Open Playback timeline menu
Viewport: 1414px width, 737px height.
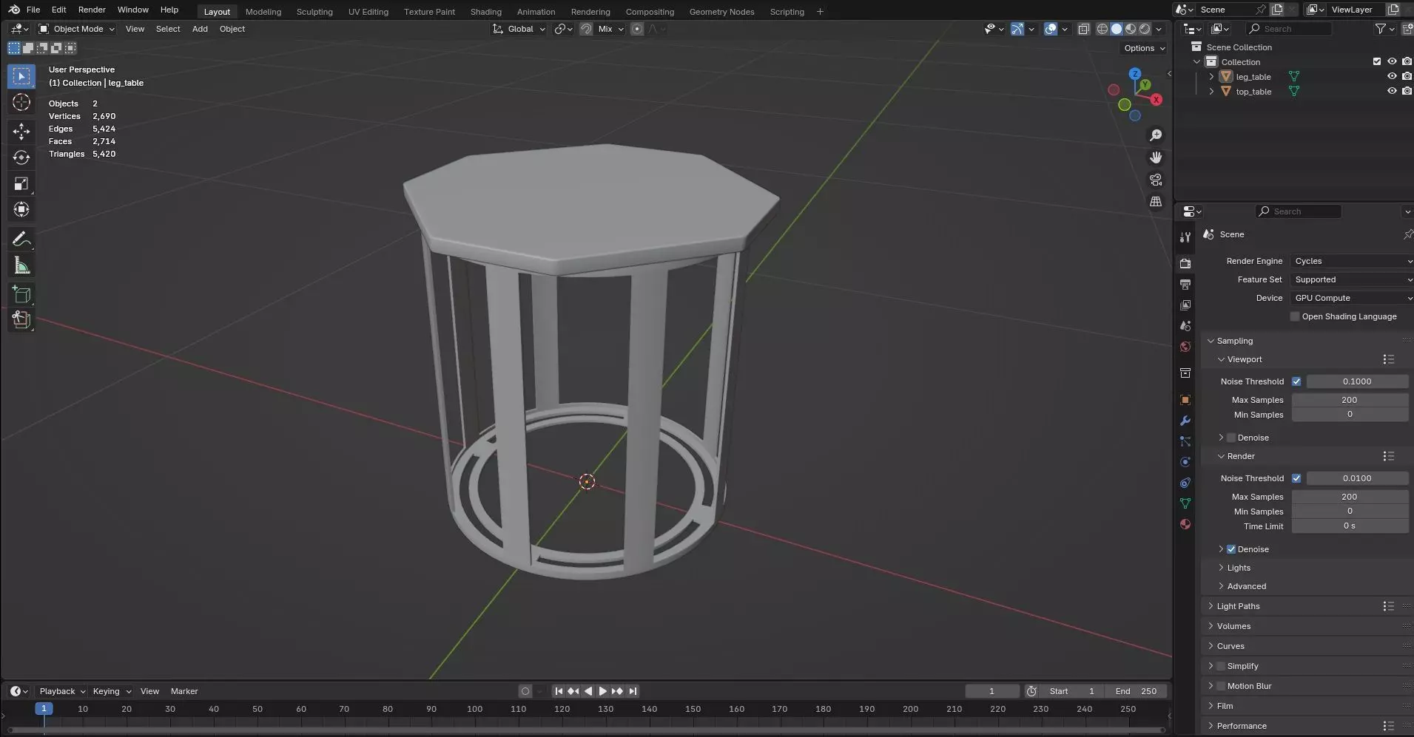pos(62,691)
